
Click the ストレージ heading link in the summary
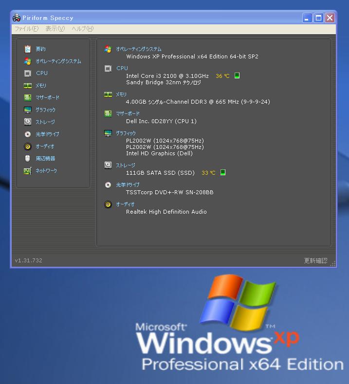click(x=126, y=165)
